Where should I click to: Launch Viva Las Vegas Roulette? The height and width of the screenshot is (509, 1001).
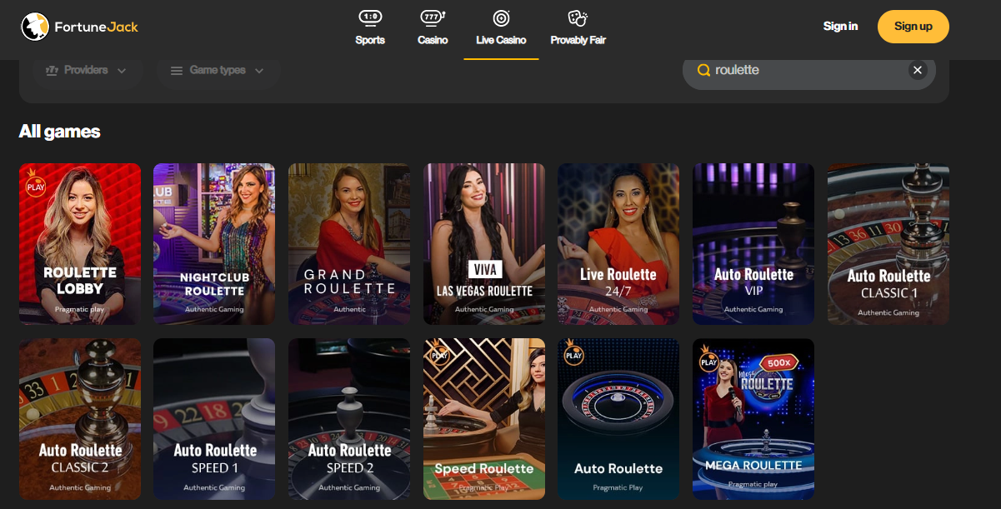[x=484, y=243]
